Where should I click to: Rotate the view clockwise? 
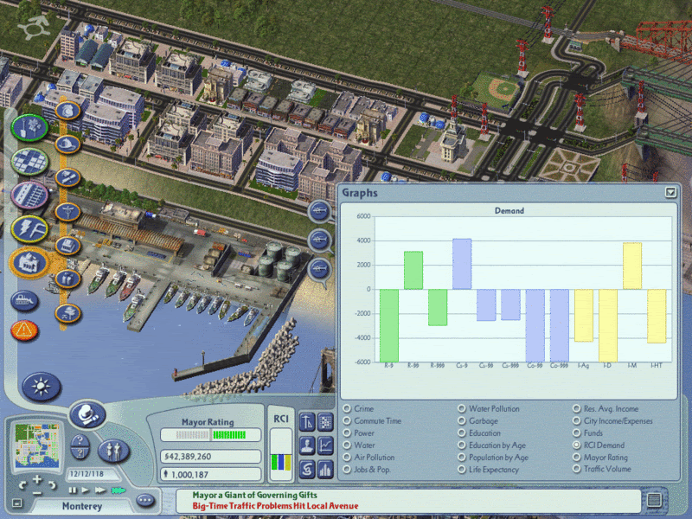click(x=52, y=485)
